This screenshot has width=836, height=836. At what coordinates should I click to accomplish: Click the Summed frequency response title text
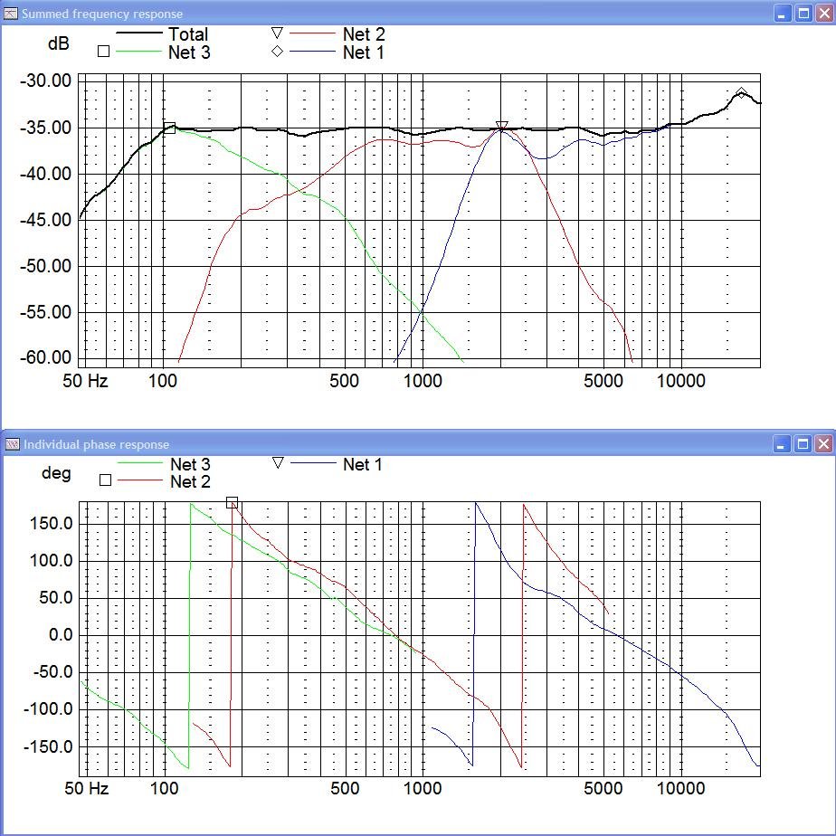pyautogui.click(x=102, y=14)
